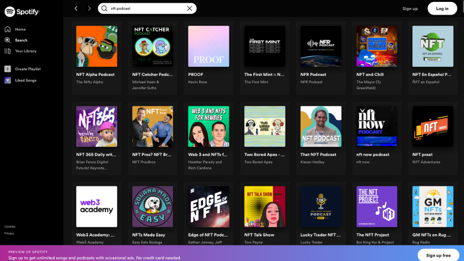Image resolution: width=464 pixels, height=261 pixels.
Task: Click the 'nft now podcast' title
Action: click(373, 155)
